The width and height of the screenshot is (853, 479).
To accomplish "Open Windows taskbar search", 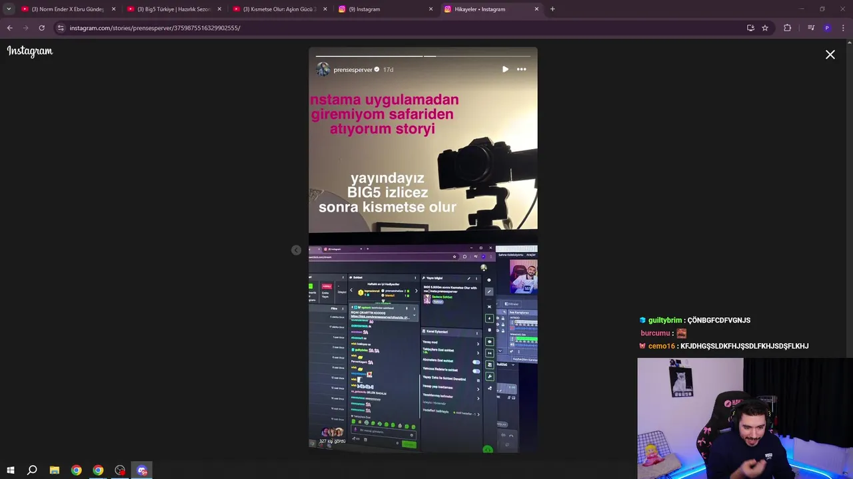I will [32, 470].
